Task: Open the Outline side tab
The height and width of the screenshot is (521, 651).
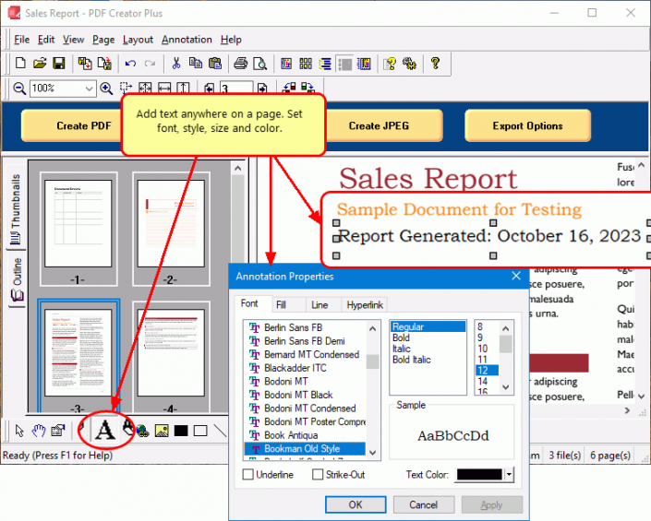Action: (x=17, y=279)
